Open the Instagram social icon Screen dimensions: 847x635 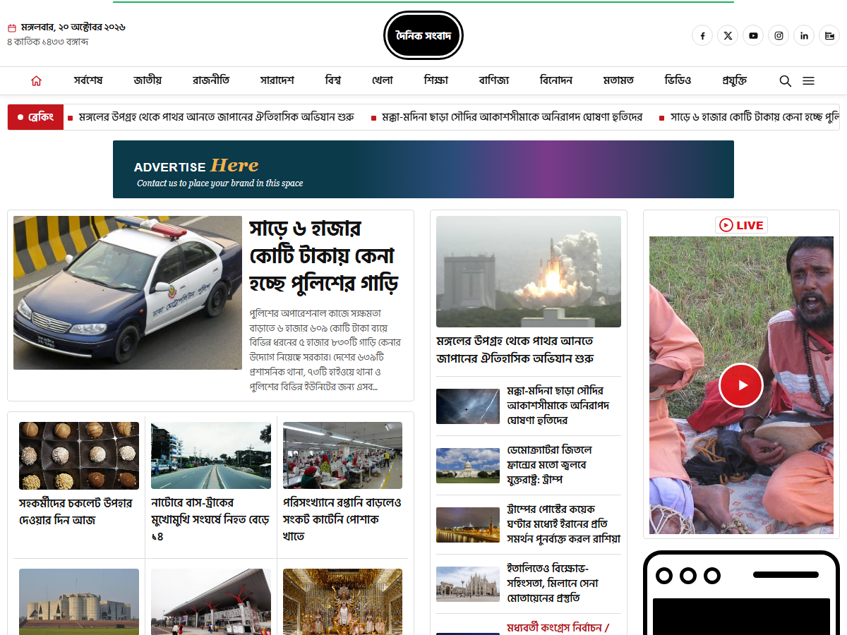779,35
